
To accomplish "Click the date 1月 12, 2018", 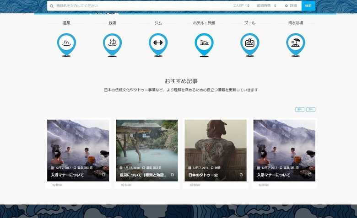I will (x=132, y=168).
